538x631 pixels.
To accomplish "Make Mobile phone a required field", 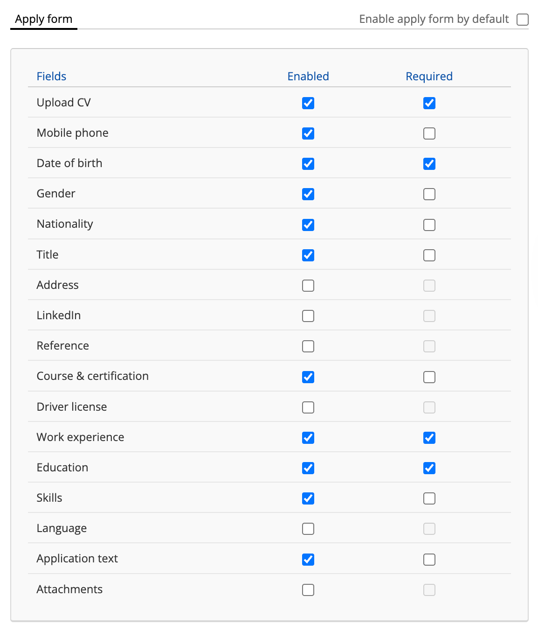I will [429, 133].
